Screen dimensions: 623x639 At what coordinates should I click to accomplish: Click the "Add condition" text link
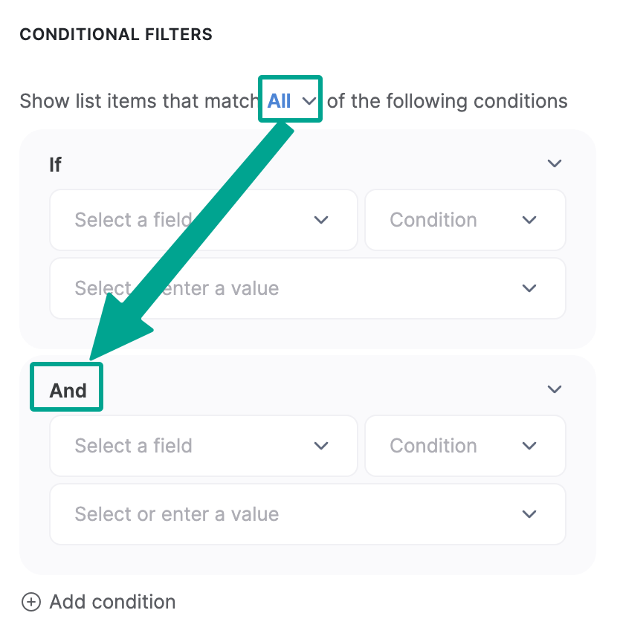[112, 602]
